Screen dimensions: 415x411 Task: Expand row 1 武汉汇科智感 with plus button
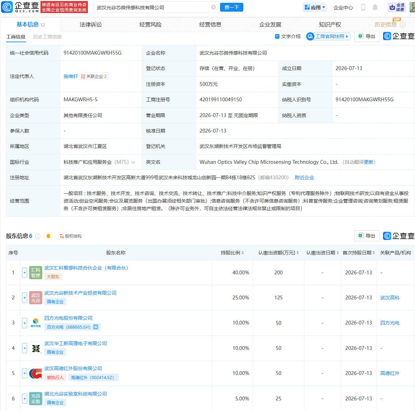[x=24, y=273]
